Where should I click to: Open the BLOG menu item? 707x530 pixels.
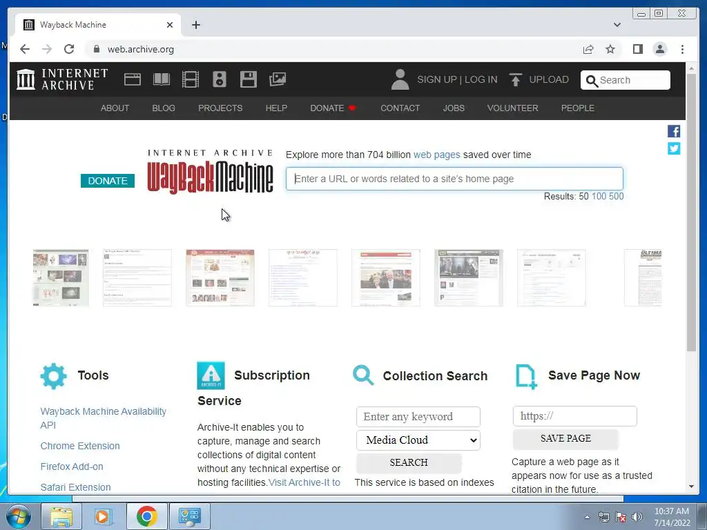coord(163,108)
